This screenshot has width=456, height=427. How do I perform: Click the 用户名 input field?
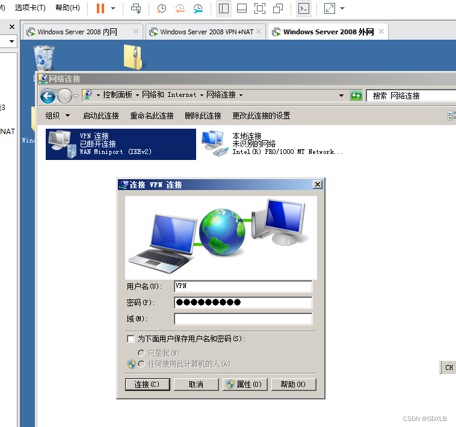coord(243,286)
